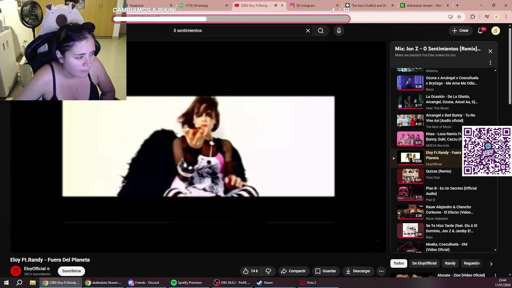Show next filter chips with arrow

click(491, 264)
